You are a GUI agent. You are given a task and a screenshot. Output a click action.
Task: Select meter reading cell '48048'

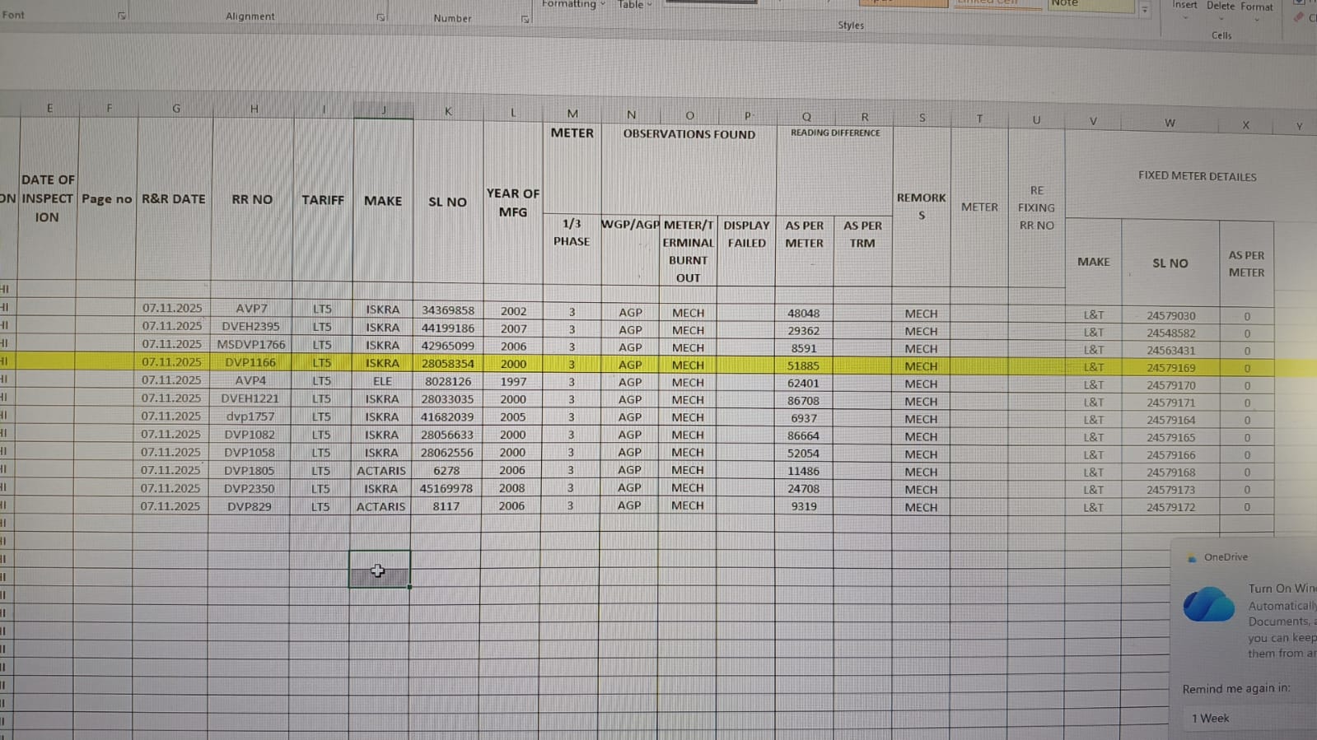[x=804, y=314]
